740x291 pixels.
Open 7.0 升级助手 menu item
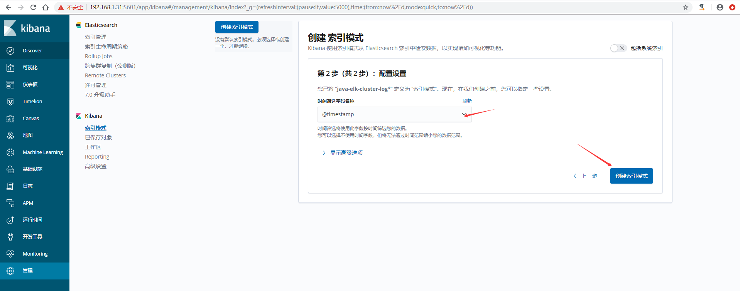tap(100, 95)
